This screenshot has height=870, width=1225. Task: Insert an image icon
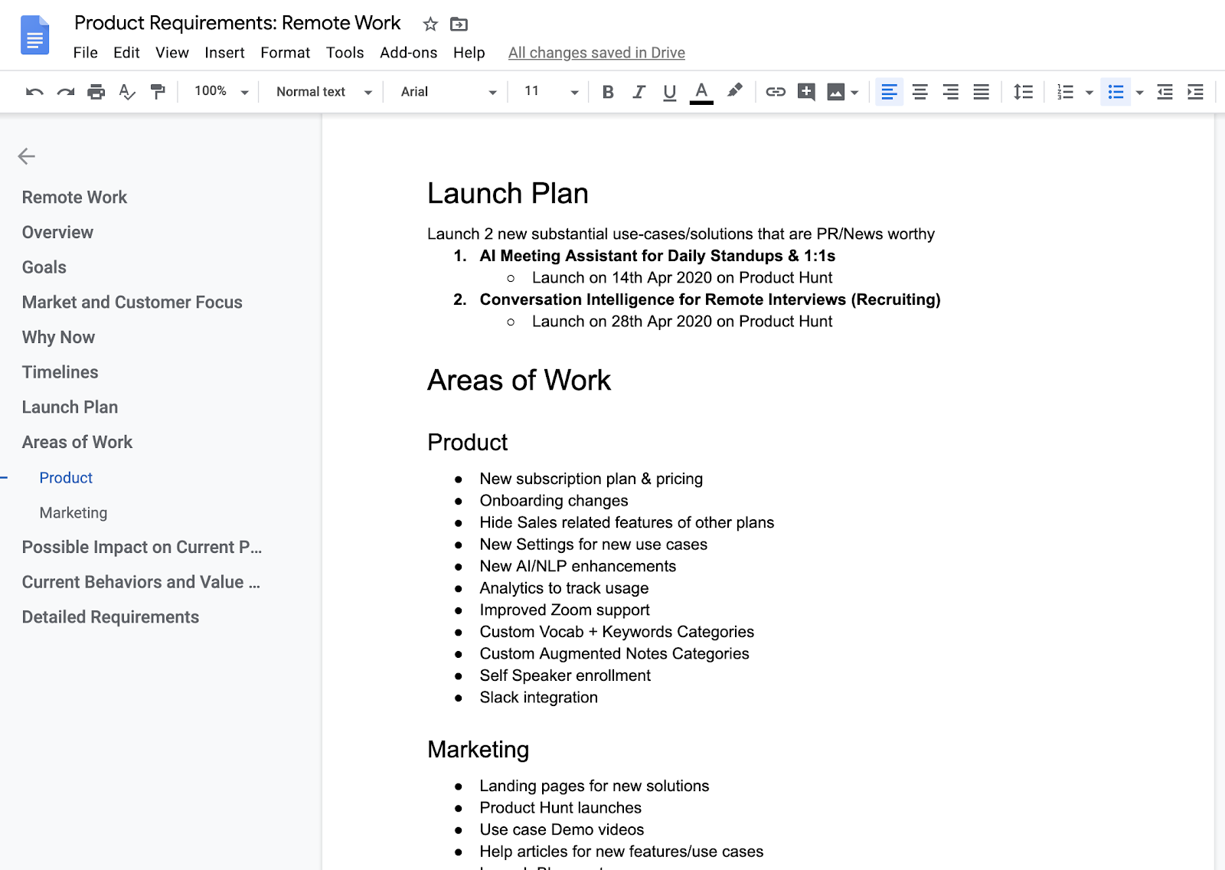point(836,92)
